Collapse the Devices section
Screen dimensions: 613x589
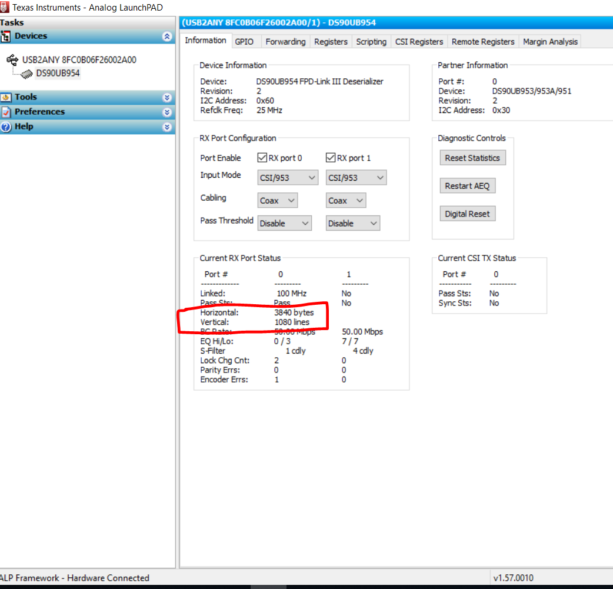click(167, 36)
